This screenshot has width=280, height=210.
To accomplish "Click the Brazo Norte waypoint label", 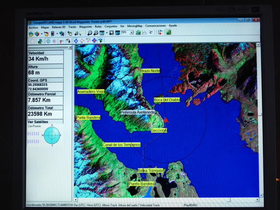I will point(150,71).
